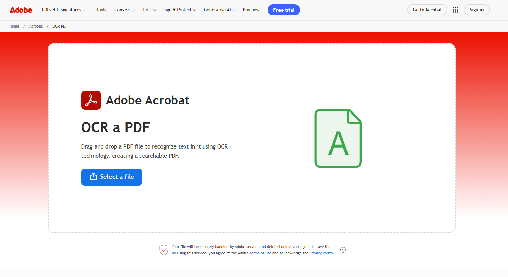Expand the Generative AI menu
Viewport: 508px width, 277px height.
[220, 10]
